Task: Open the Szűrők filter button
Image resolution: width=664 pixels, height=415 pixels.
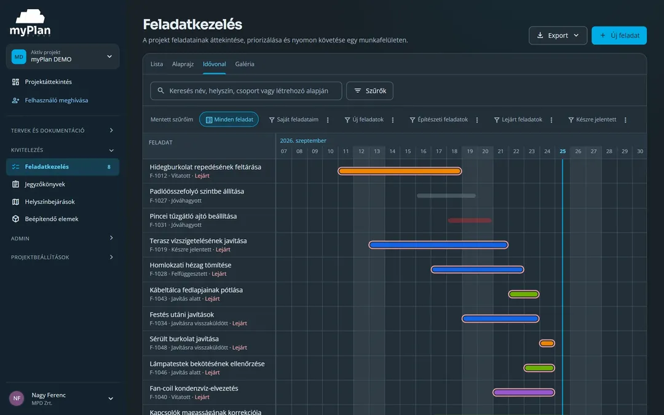Action: point(370,90)
